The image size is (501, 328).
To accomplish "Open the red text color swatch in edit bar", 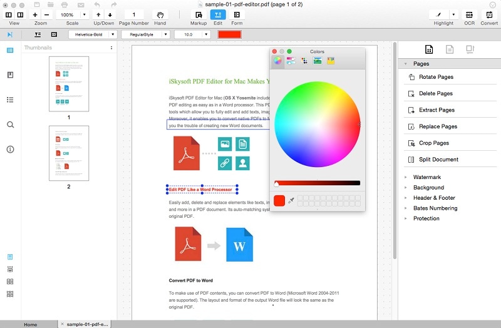I will [x=229, y=34].
